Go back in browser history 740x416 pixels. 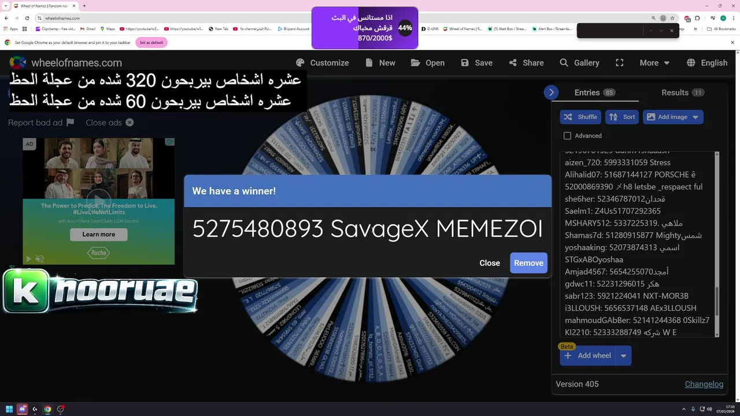[8, 18]
